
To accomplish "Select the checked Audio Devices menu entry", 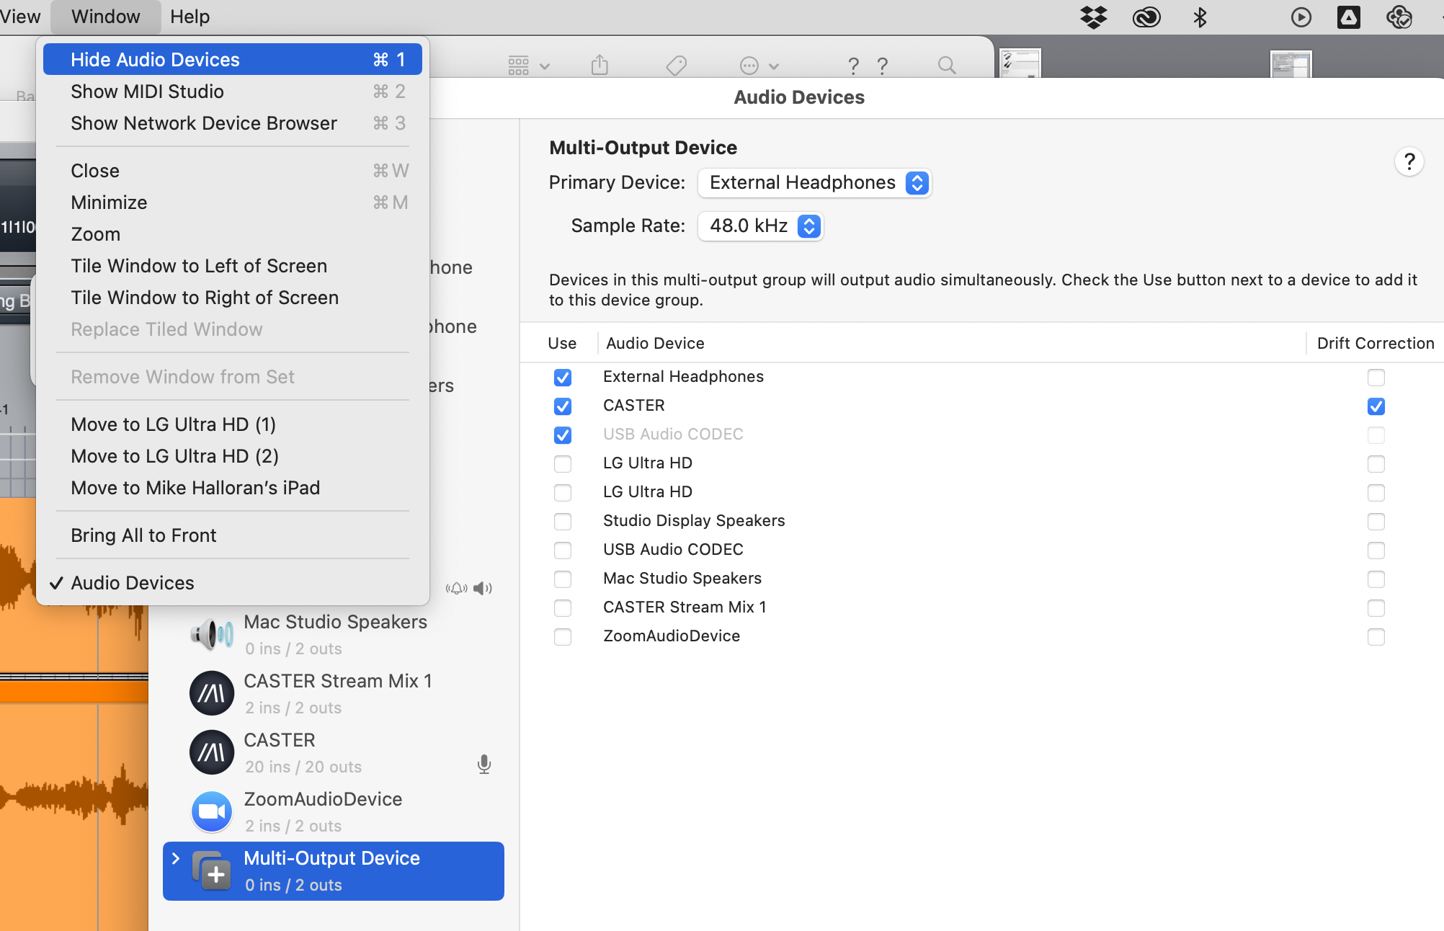I will tap(232, 583).
